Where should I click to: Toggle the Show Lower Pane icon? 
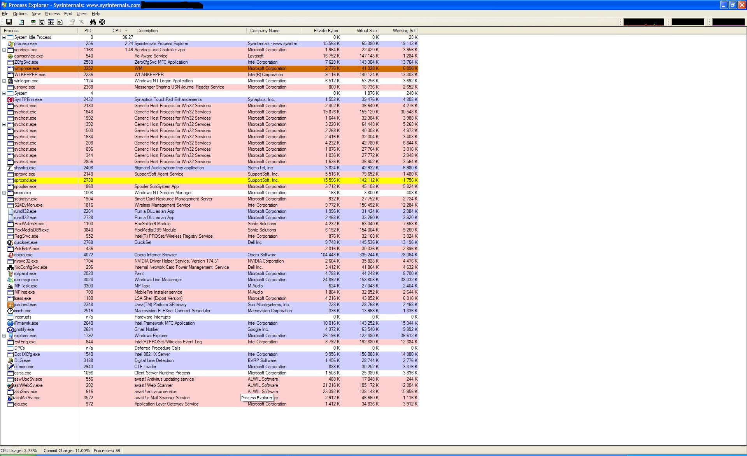51,22
